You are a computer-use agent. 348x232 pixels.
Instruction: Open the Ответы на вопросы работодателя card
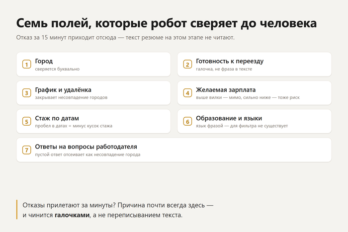[174, 150]
